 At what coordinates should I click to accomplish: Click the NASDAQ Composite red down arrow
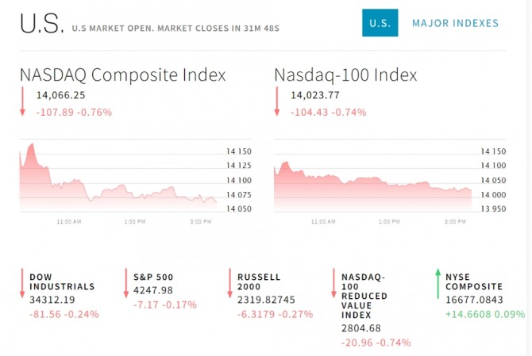22,103
